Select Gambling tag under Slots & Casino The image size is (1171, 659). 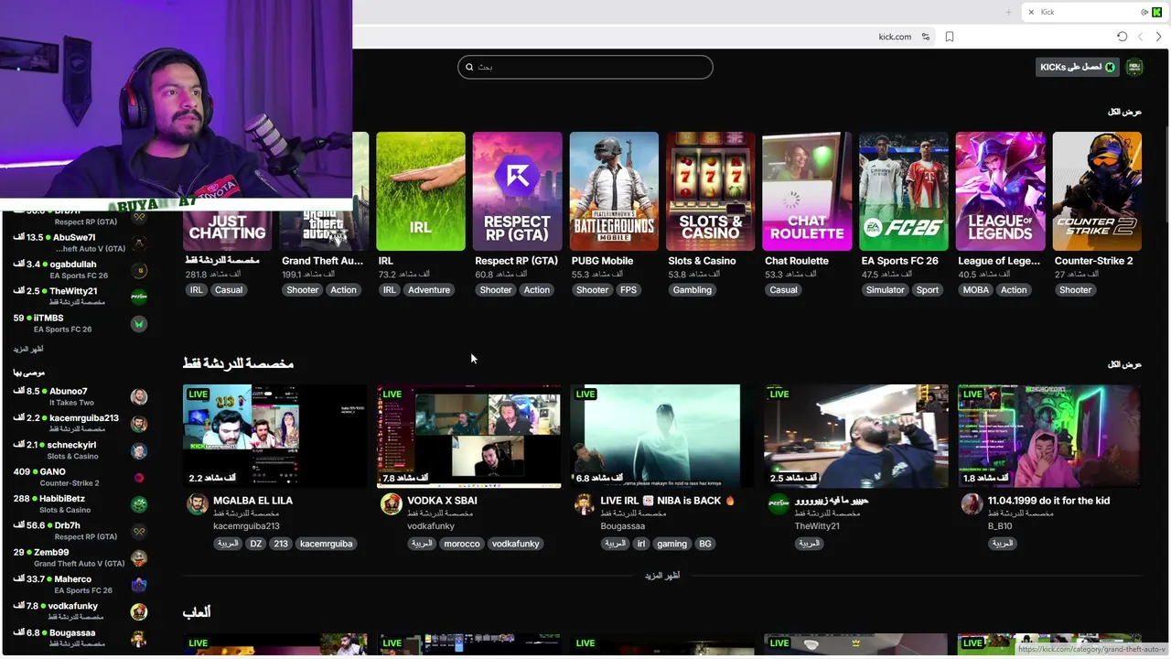pos(693,290)
